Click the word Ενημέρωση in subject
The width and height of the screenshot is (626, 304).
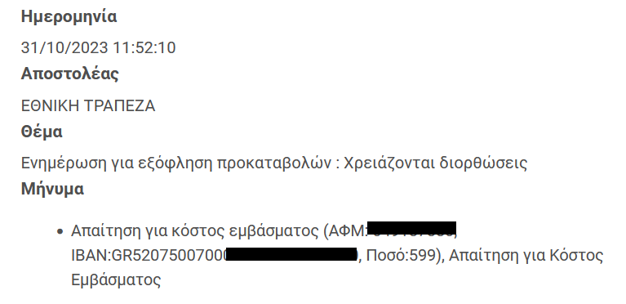64,163
